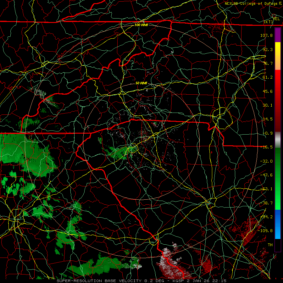This screenshot has height=283, width=283.
Task: Click the -63.1 velocity scale value
Action: coord(266,189)
